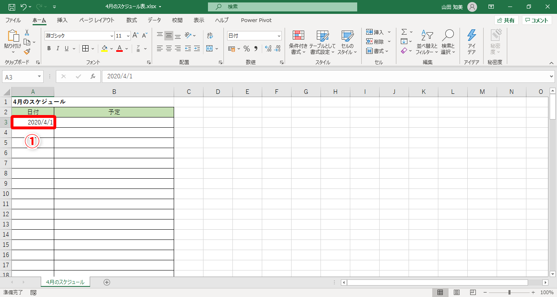
Task: Click the AutoSum sigma icon
Action: click(x=404, y=32)
